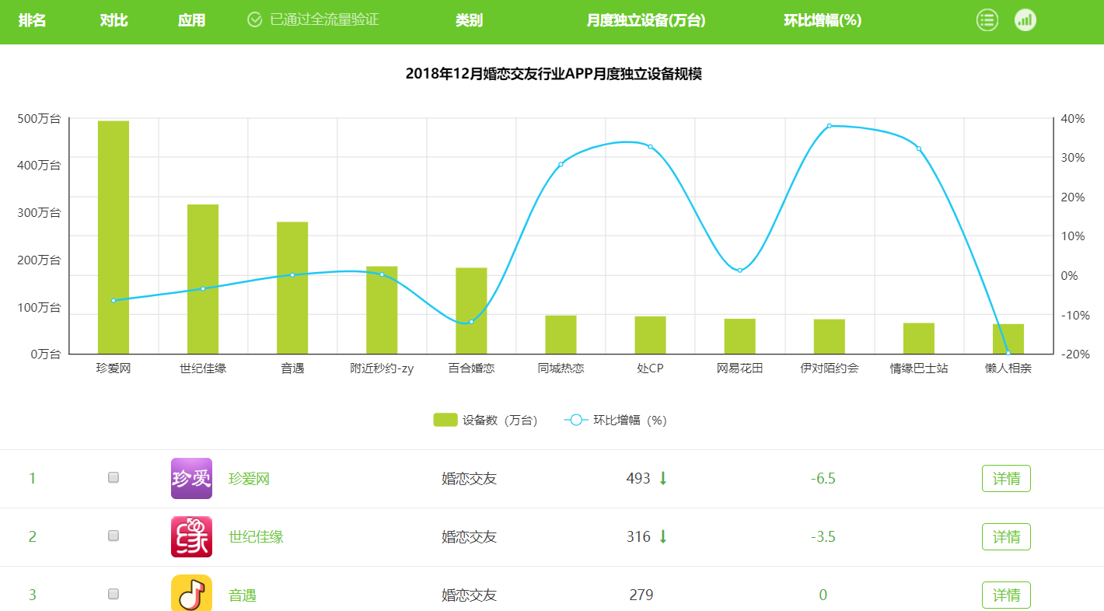Tick the 世纪佳缘 compare checkbox
This screenshot has height=611, width=1104.
(x=114, y=536)
